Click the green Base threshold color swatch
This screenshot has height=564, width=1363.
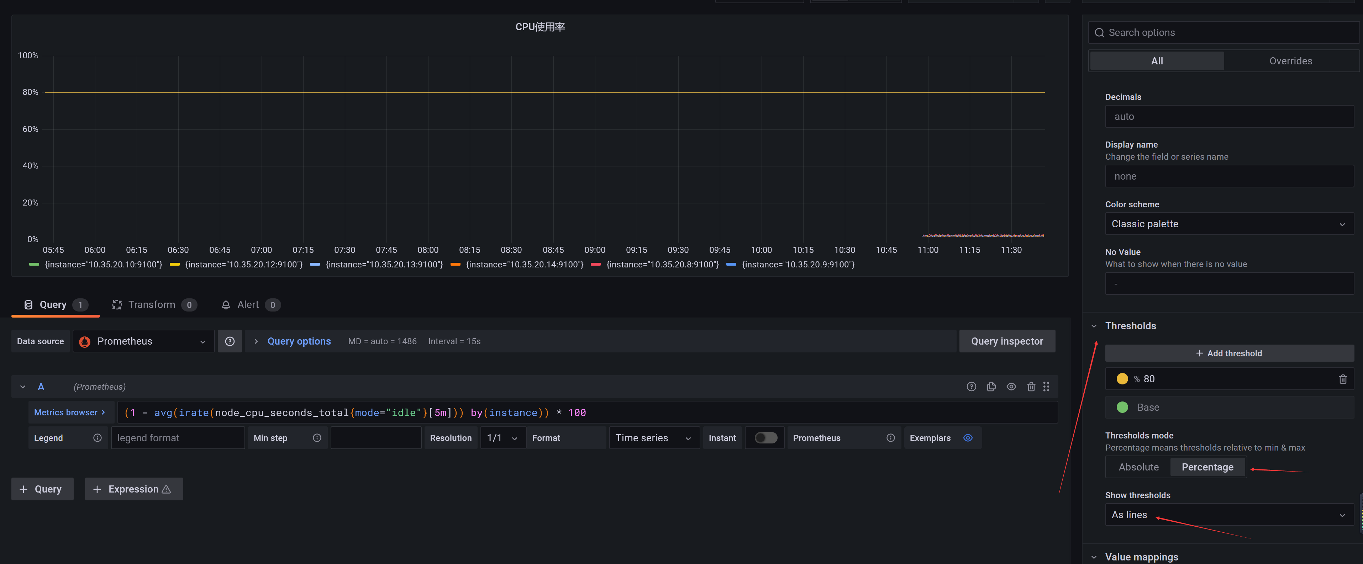pos(1122,407)
